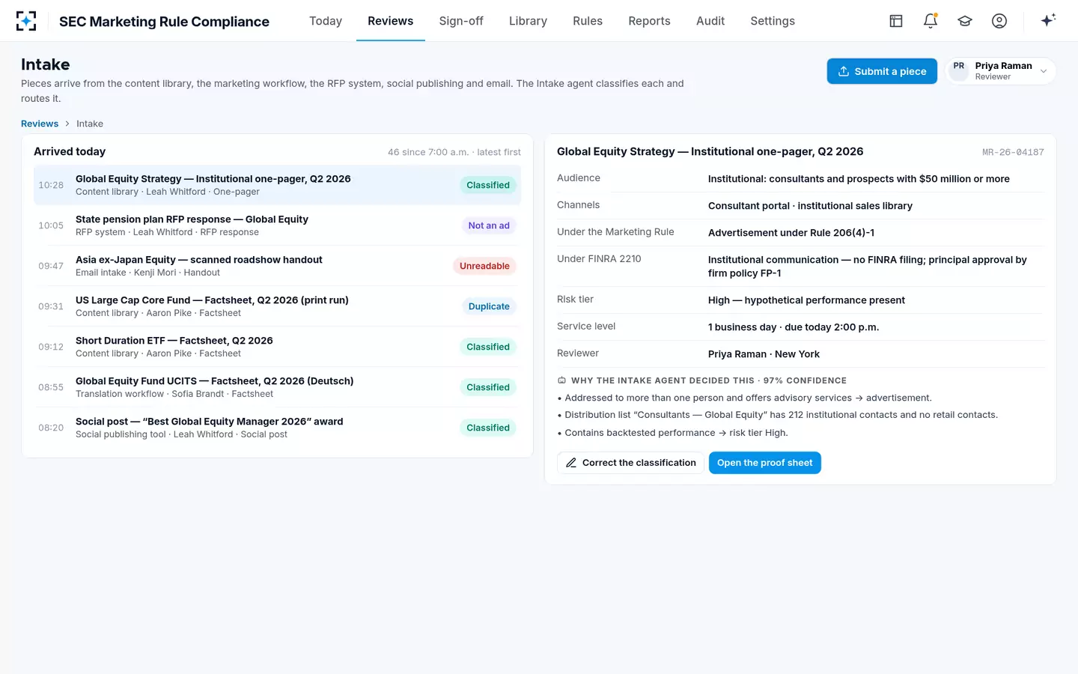Select the Reviews tab
This screenshot has width=1078, height=674.
pyautogui.click(x=391, y=21)
